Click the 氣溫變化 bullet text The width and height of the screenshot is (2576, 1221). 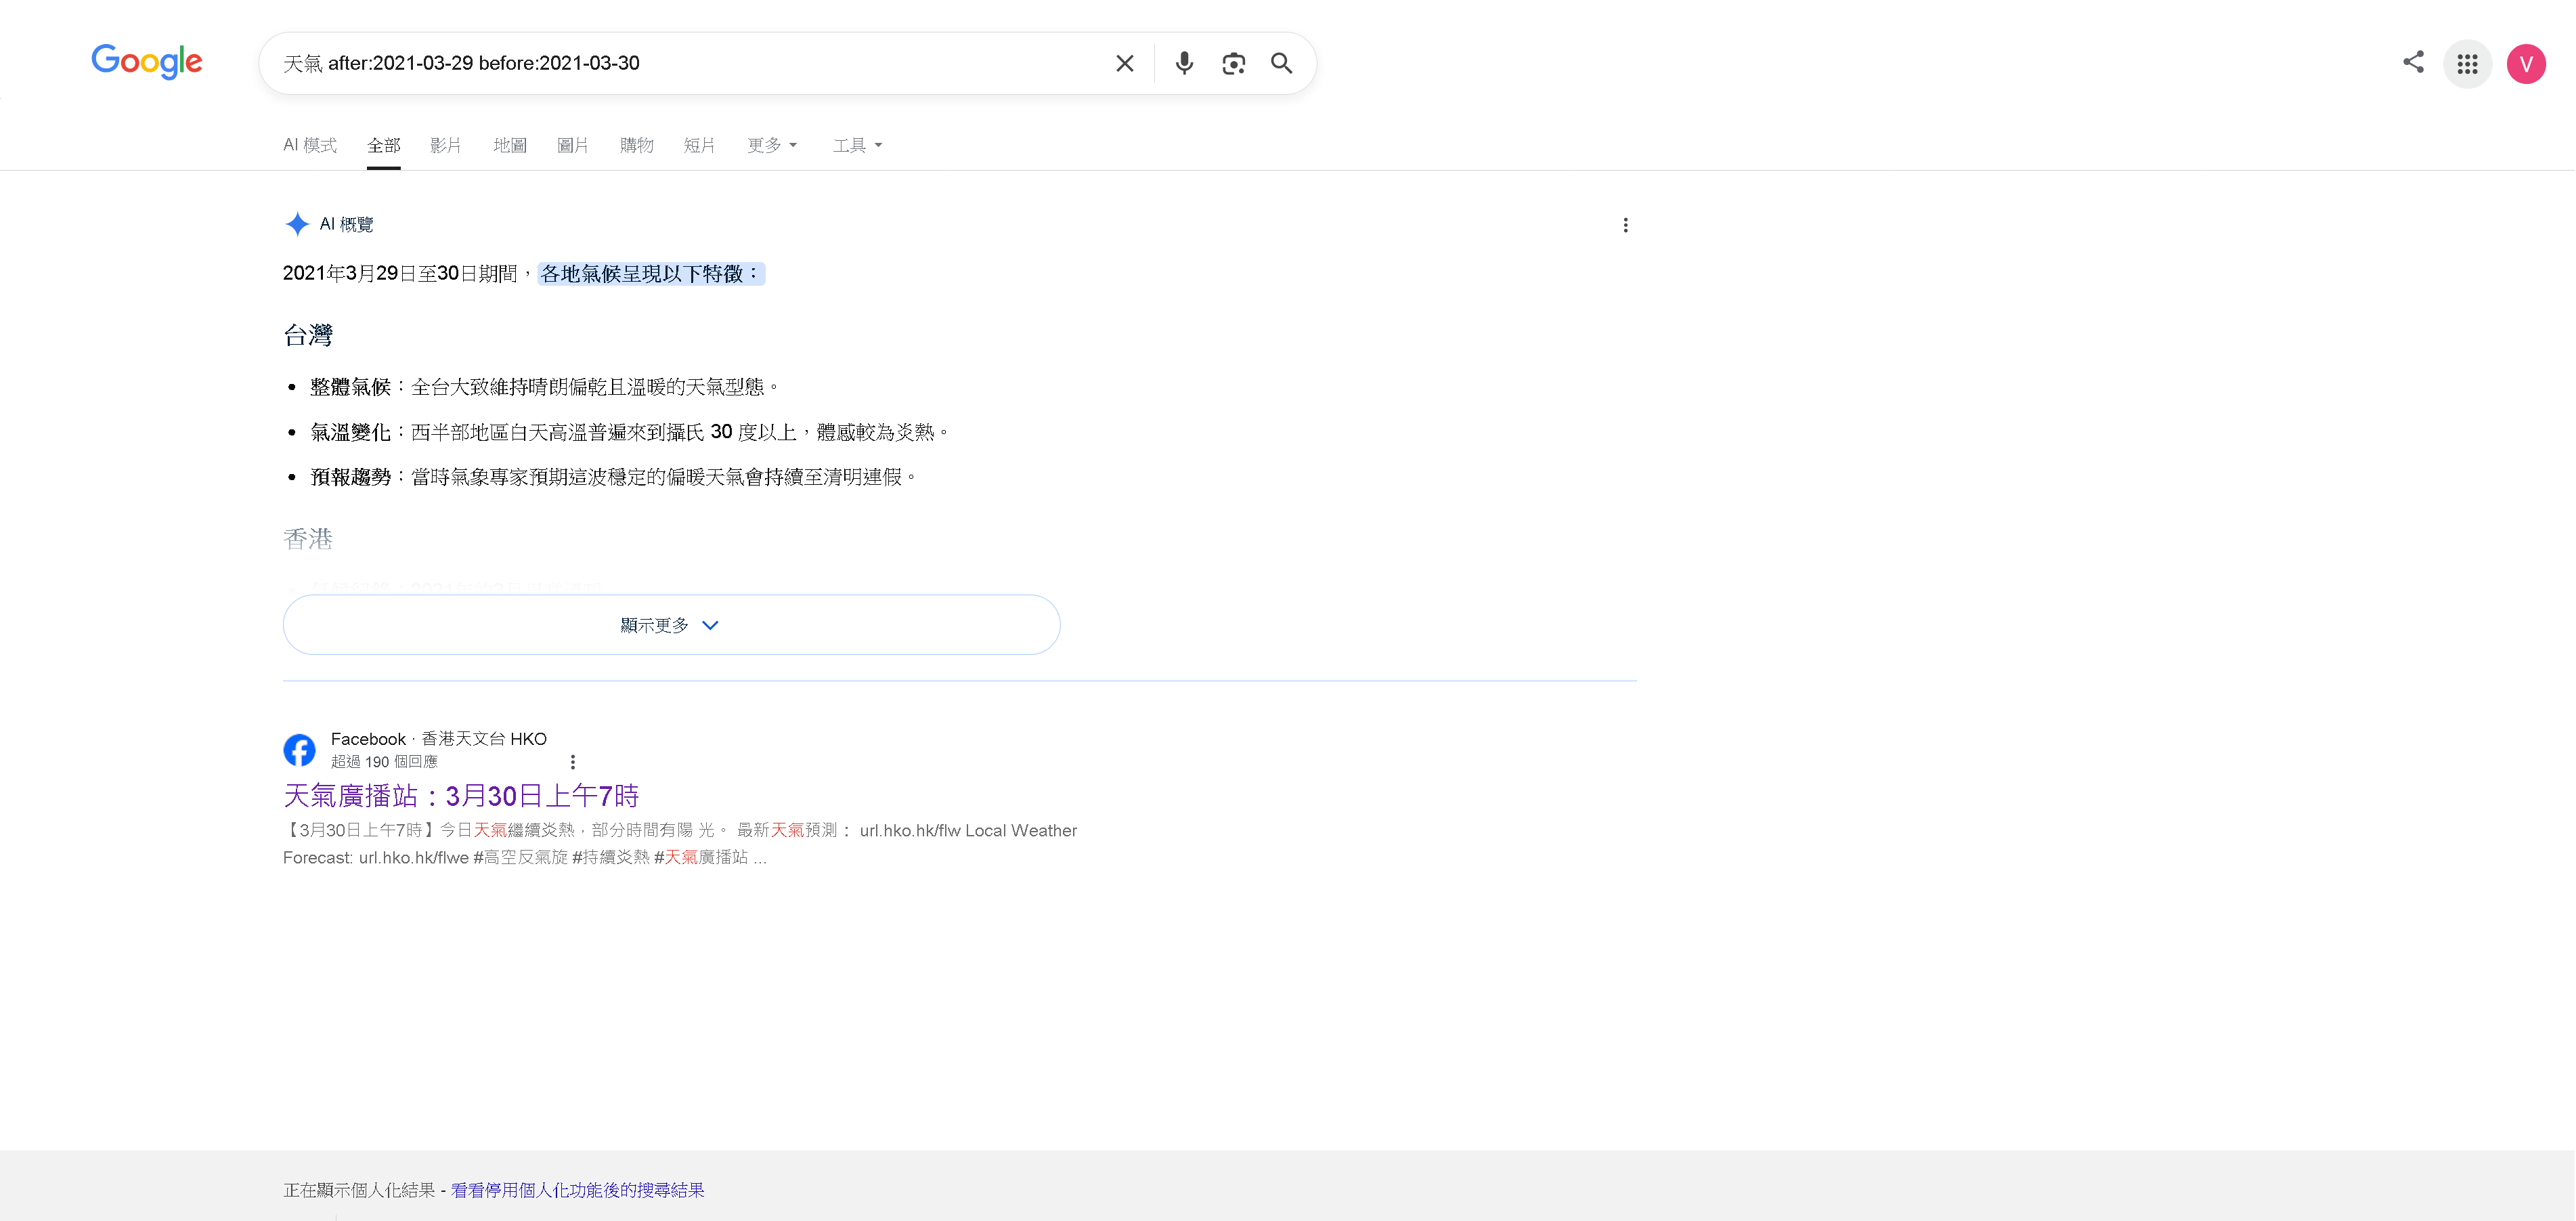[630, 432]
